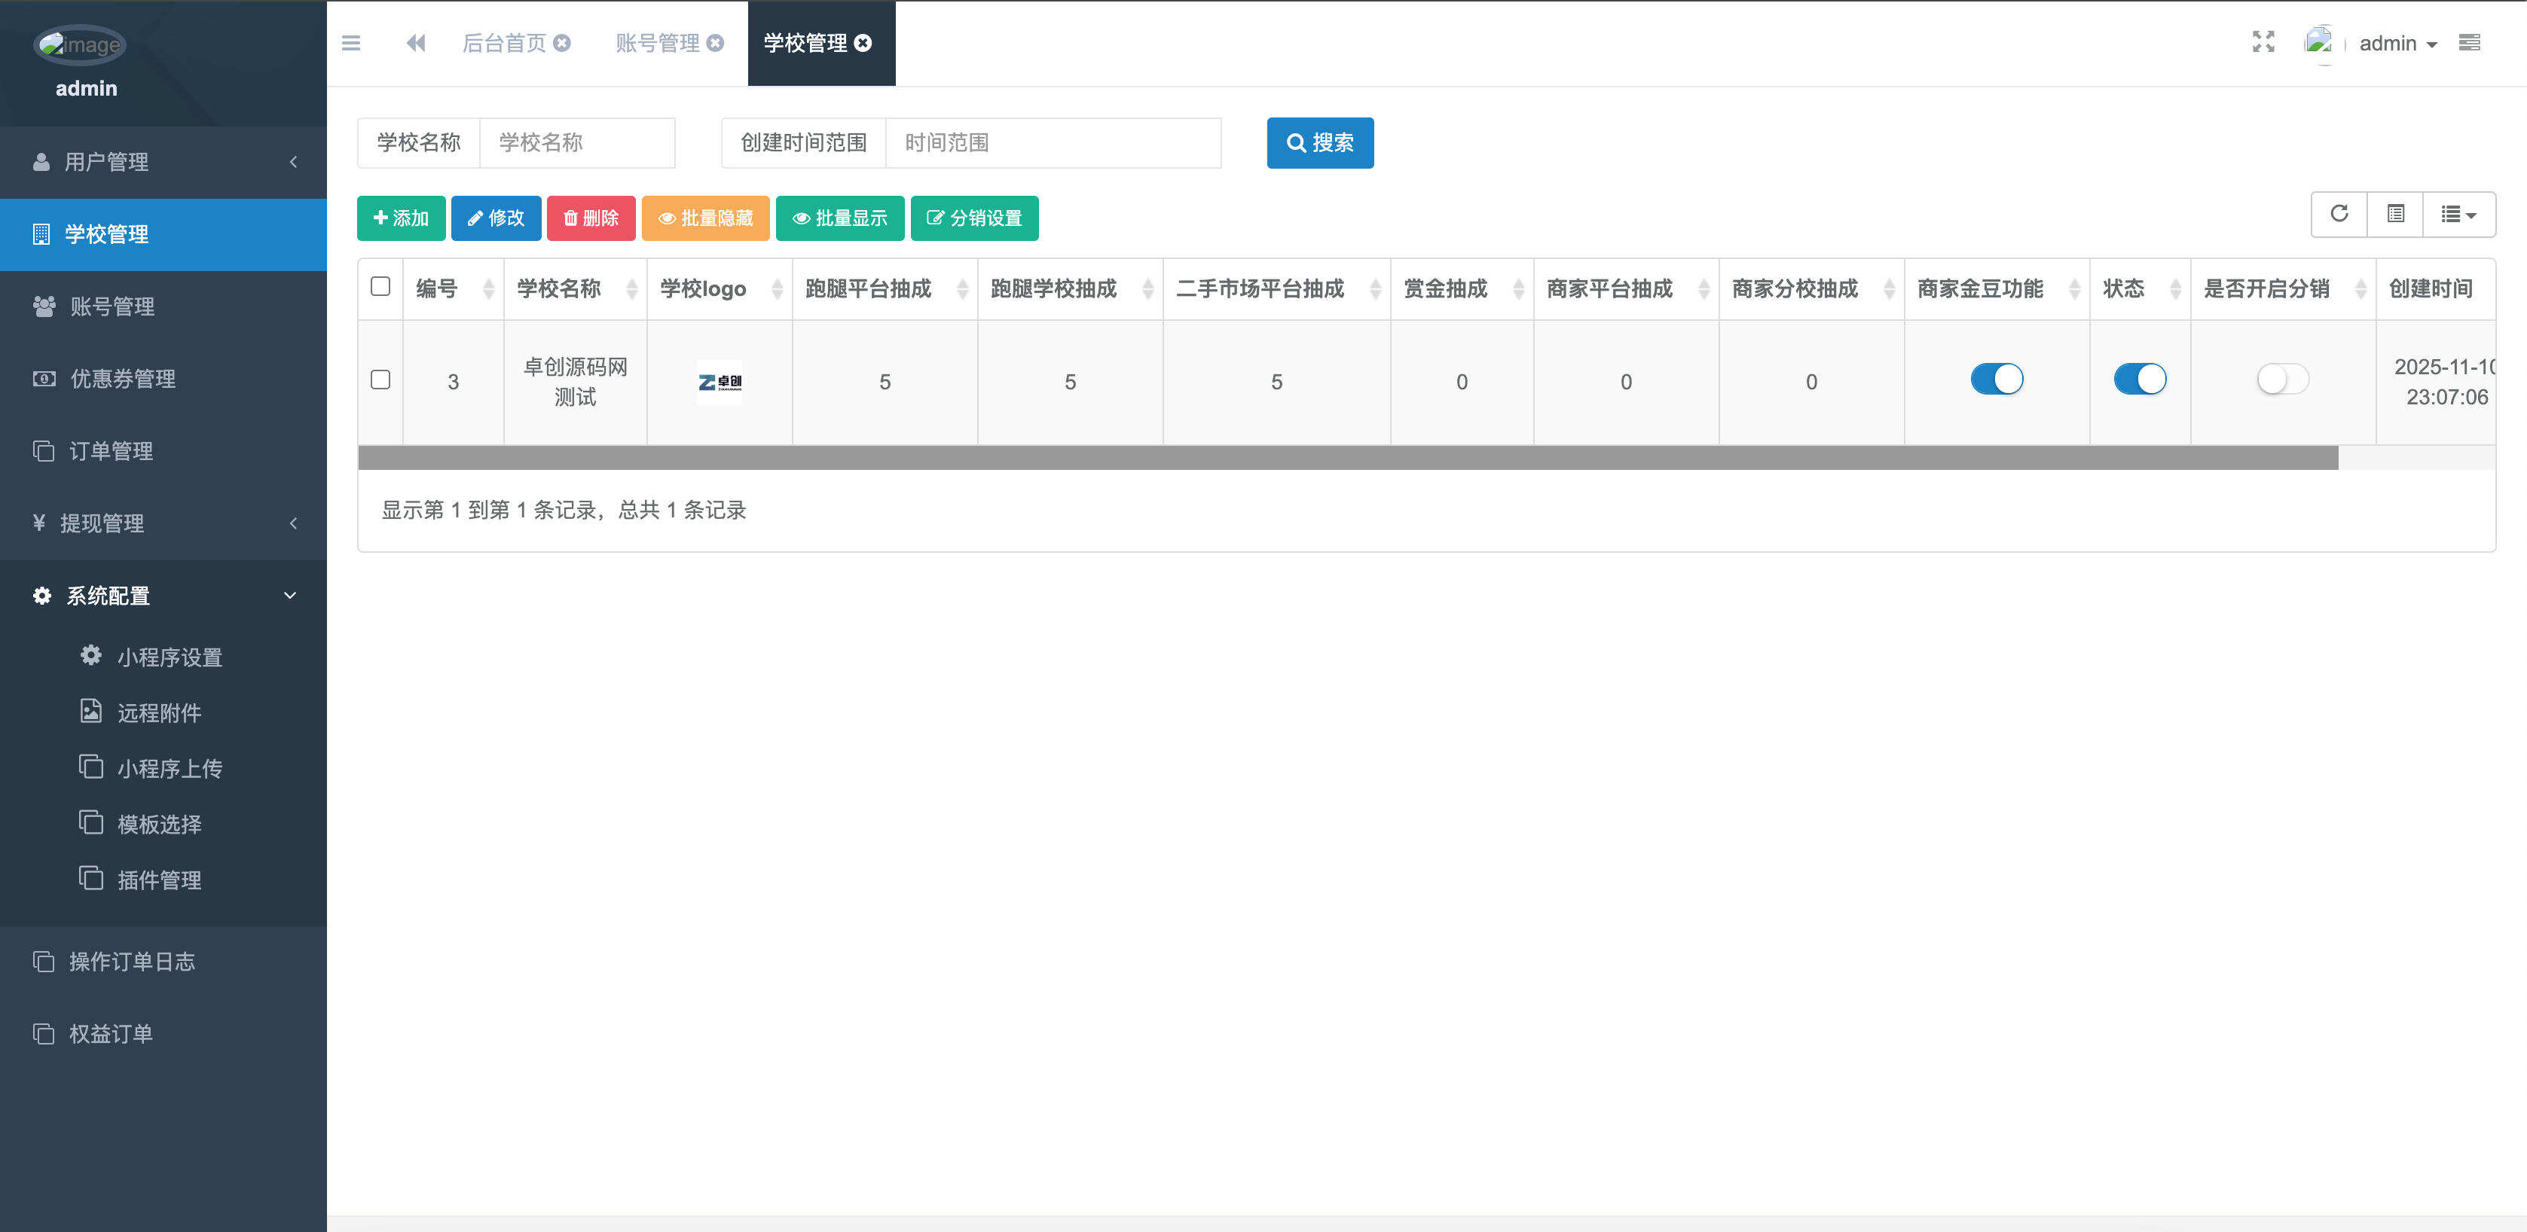Click the 搜索 button
This screenshot has width=2527, height=1232.
pyautogui.click(x=1319, y=142)
